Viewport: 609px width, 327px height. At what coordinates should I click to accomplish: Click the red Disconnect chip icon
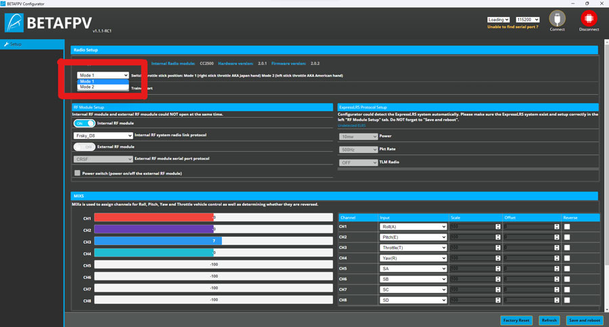(589, 18)
